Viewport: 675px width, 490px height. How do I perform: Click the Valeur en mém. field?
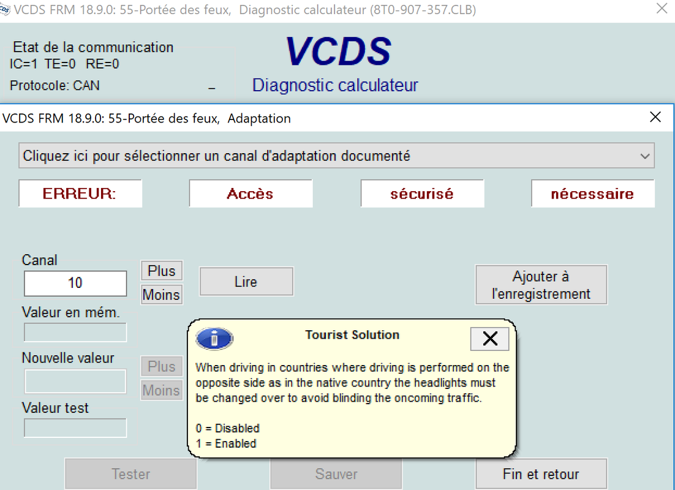pos(75,332)
